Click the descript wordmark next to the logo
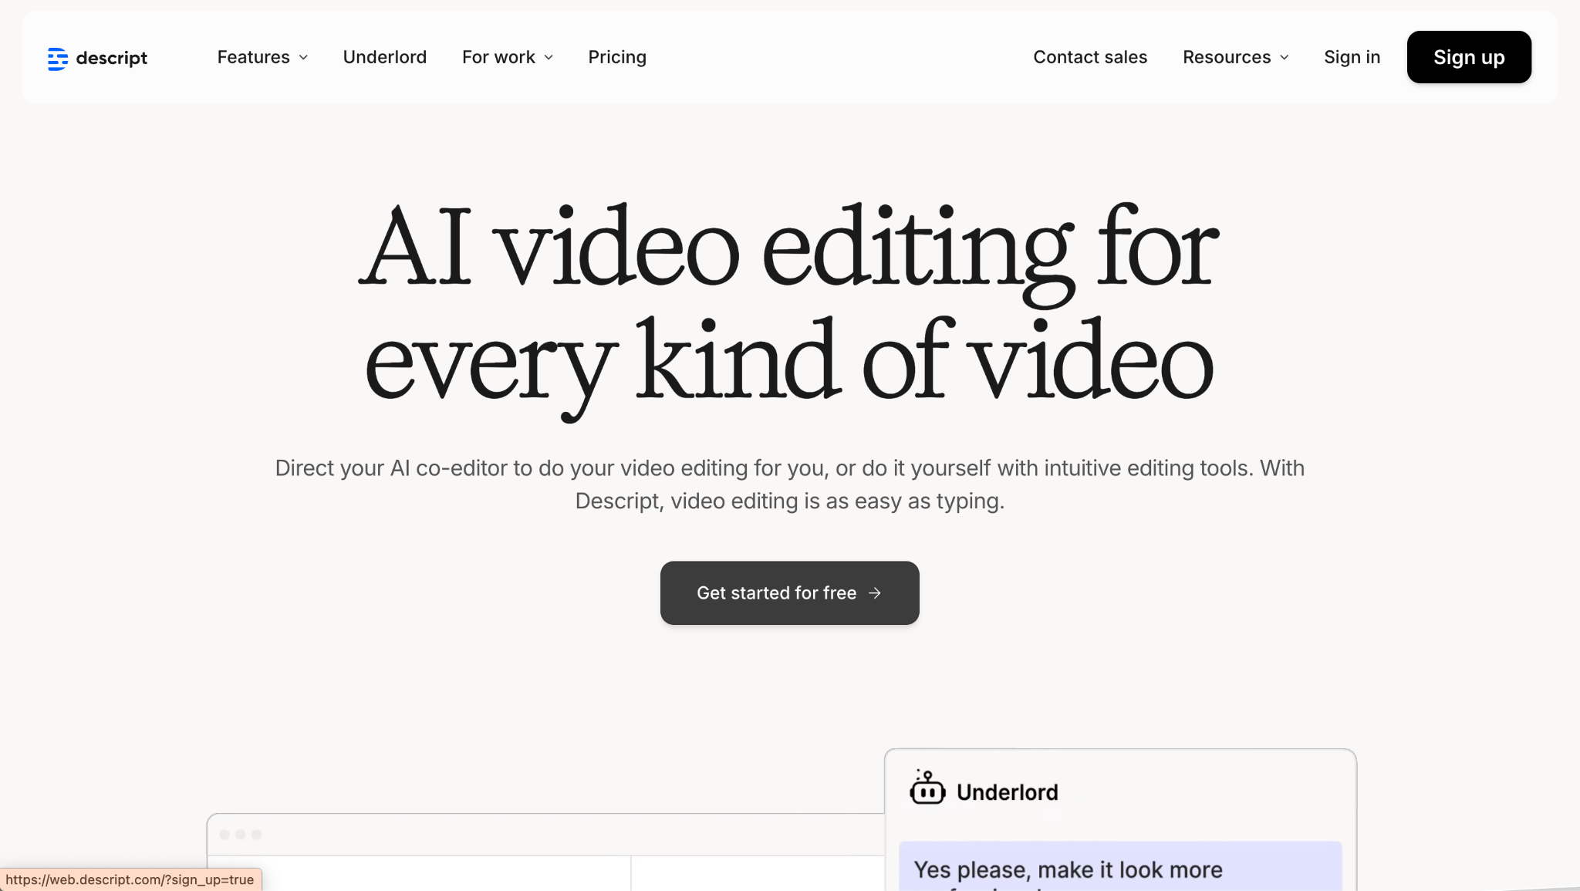 112,57
